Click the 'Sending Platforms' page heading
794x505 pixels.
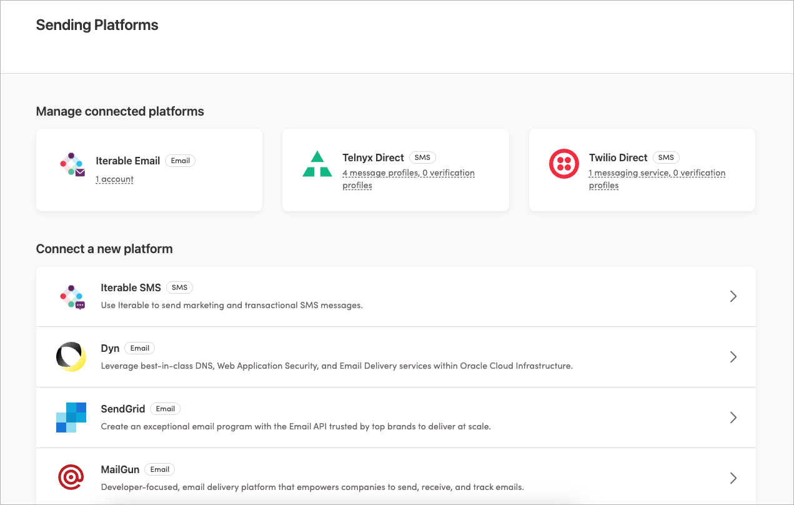click(97, 25)
